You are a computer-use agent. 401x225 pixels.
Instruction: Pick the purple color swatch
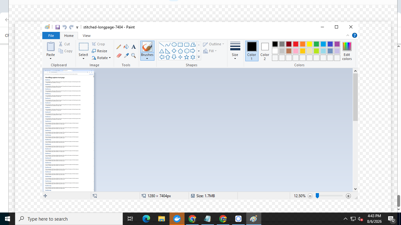click(x=337, y=44)
